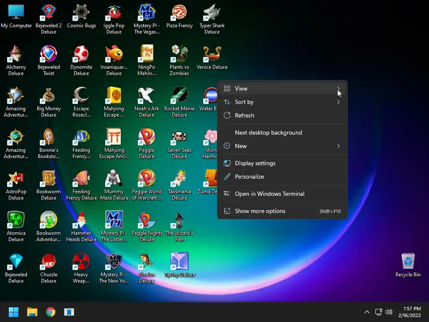The height and width of the screenshot is (322, 429).
Task: Select the Noah's Ark Deluxe shortcut
Action: (147, 102)
